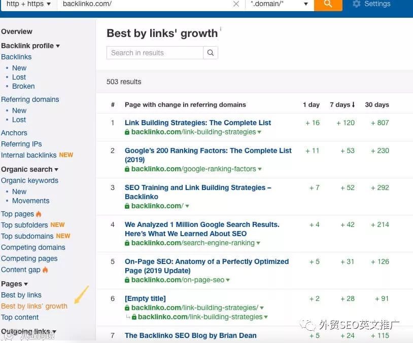
Task: Open Top content report
Action: [20, 317]
